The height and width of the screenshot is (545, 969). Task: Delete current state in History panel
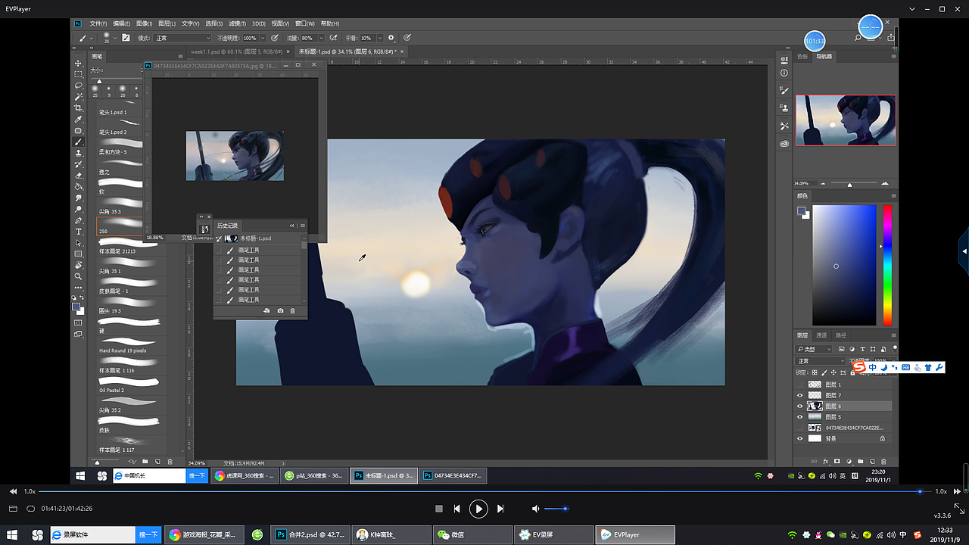click(x=293, y=311)
